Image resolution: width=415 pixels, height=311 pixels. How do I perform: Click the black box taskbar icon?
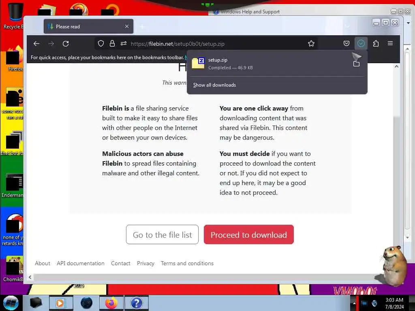point(36,303)
